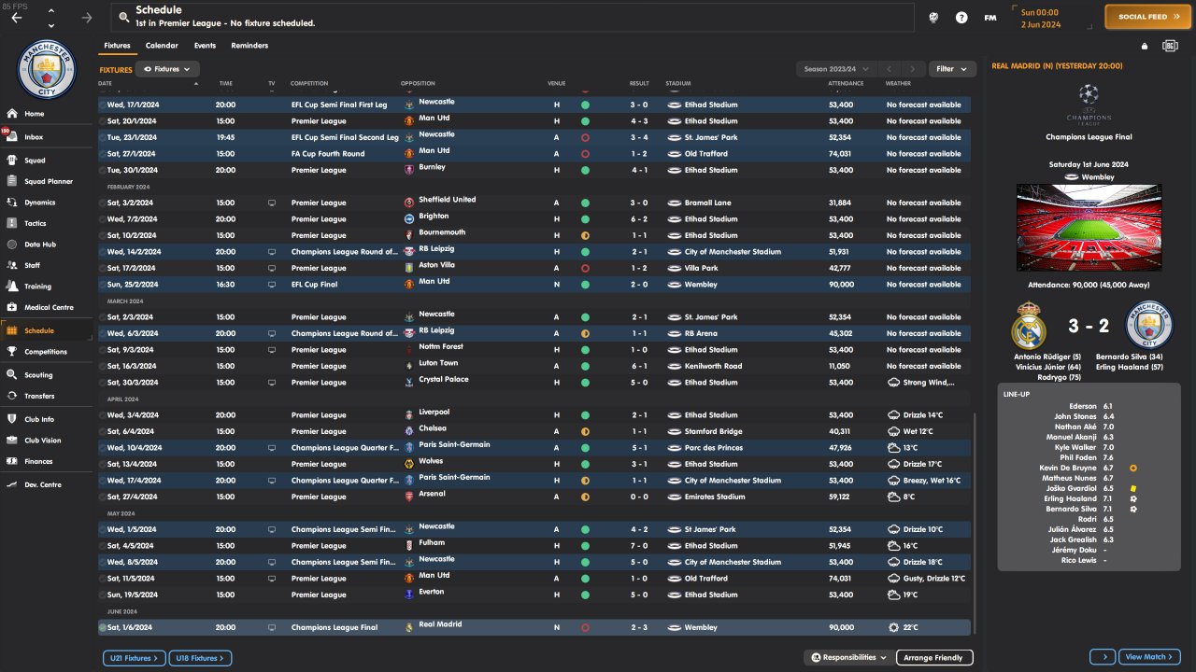Switch to the Events tab

pyautogui.click(x=205, y=46)
